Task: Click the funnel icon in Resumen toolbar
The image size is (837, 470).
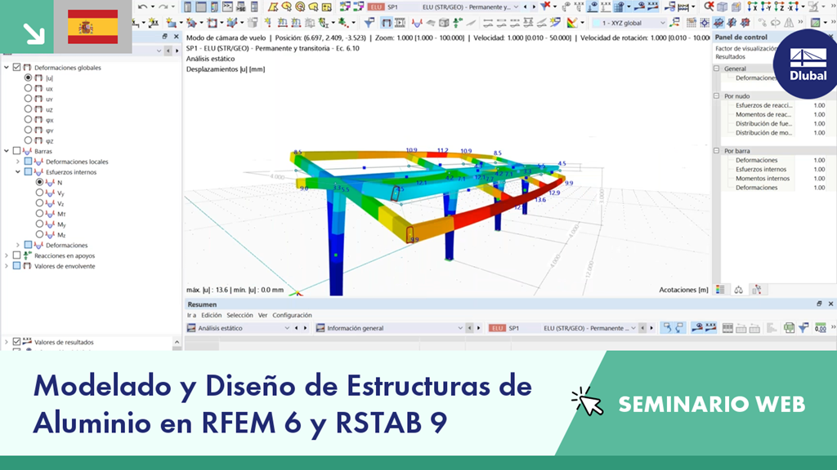Action: [x=803, y=328]
